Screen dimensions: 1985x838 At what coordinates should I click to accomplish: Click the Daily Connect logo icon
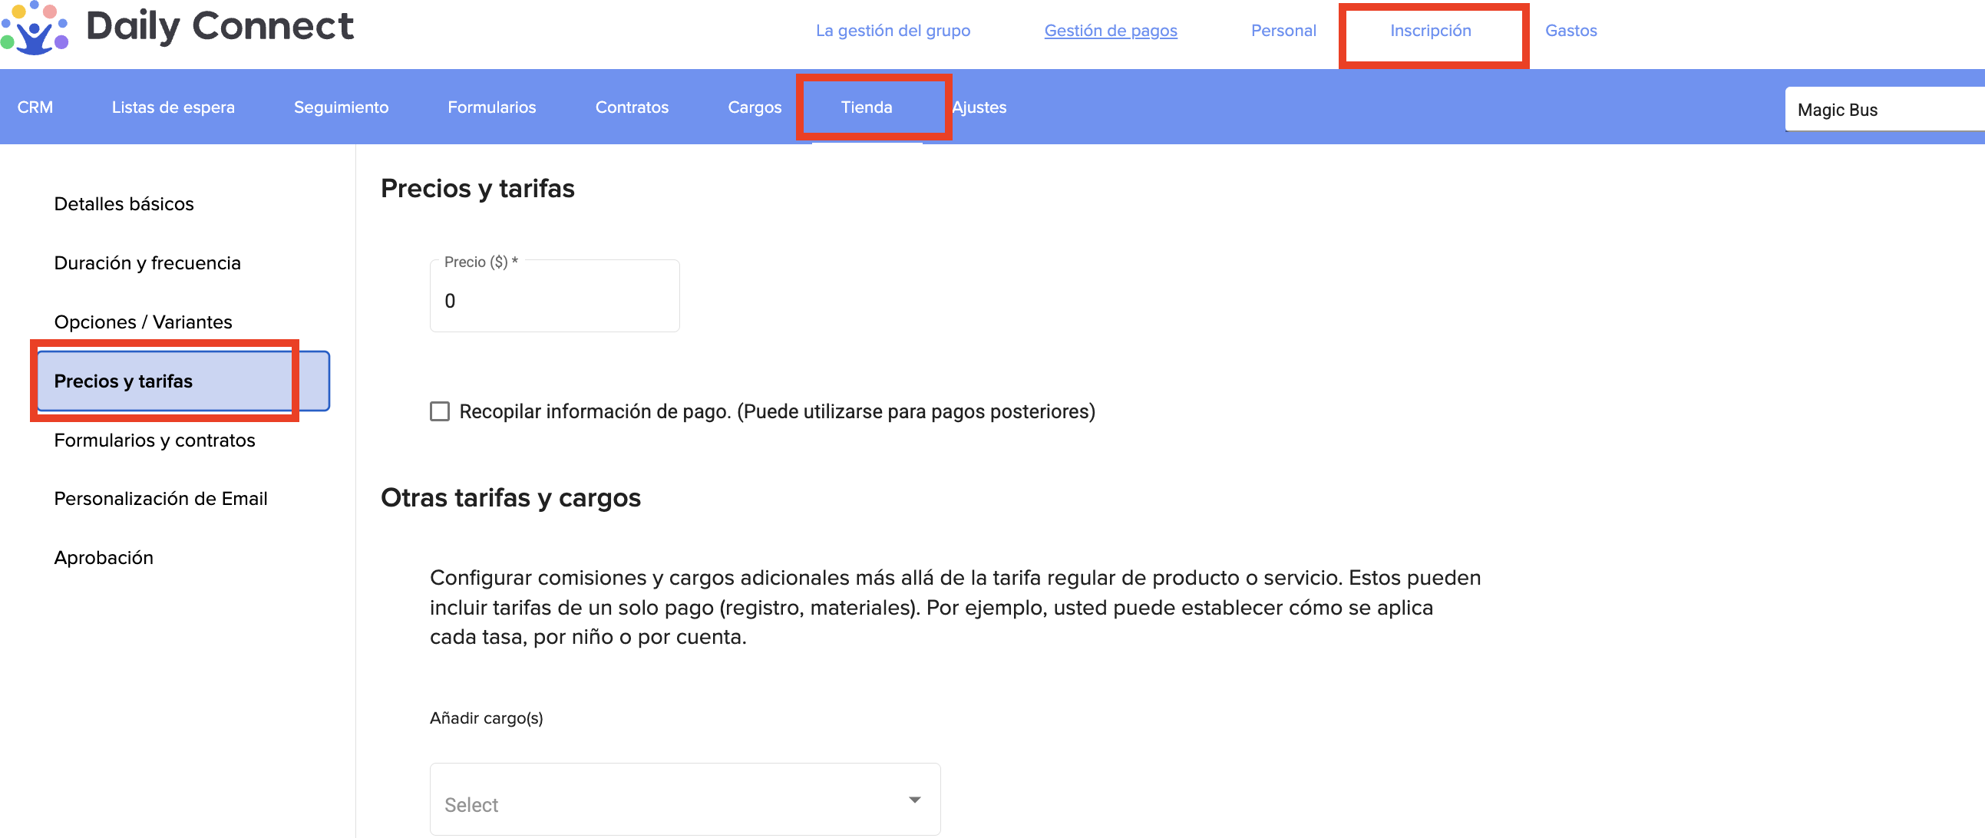(34, 28)
